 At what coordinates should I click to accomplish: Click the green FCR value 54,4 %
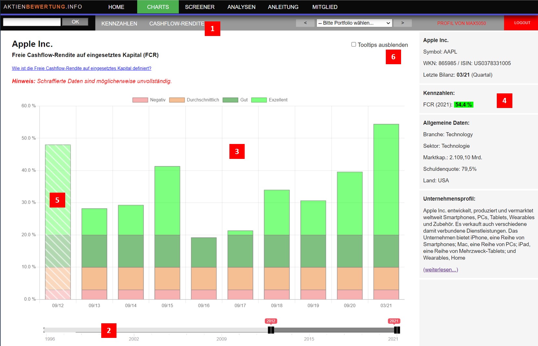(x=463, y=104)
